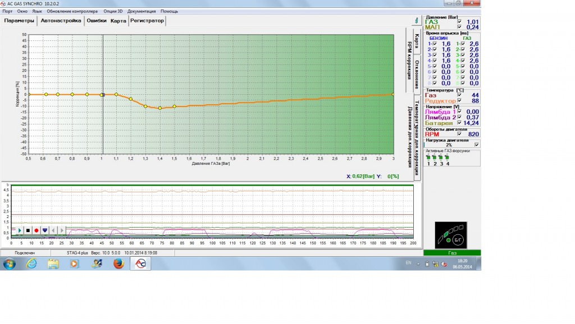Open the Документация menu
This screenshot has height=324, width=575.
142,11
